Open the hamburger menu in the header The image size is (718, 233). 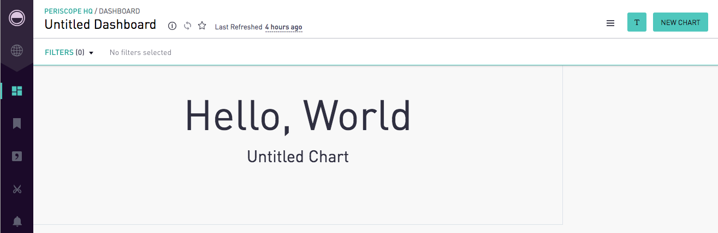(x=610, y=23)
